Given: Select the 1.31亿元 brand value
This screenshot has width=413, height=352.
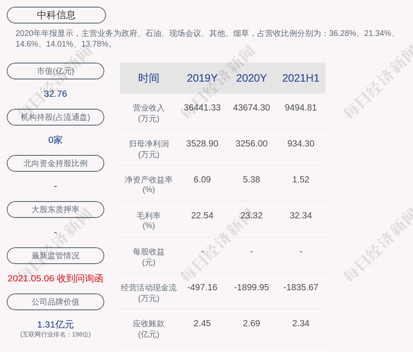Looking at the screenshot, I should click(x=56, y=324).
